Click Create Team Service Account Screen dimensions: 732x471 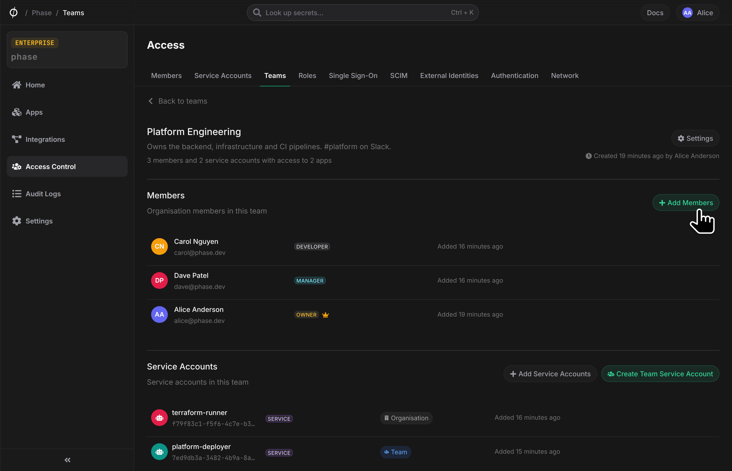pyautogui.click(x=660, y=374)
